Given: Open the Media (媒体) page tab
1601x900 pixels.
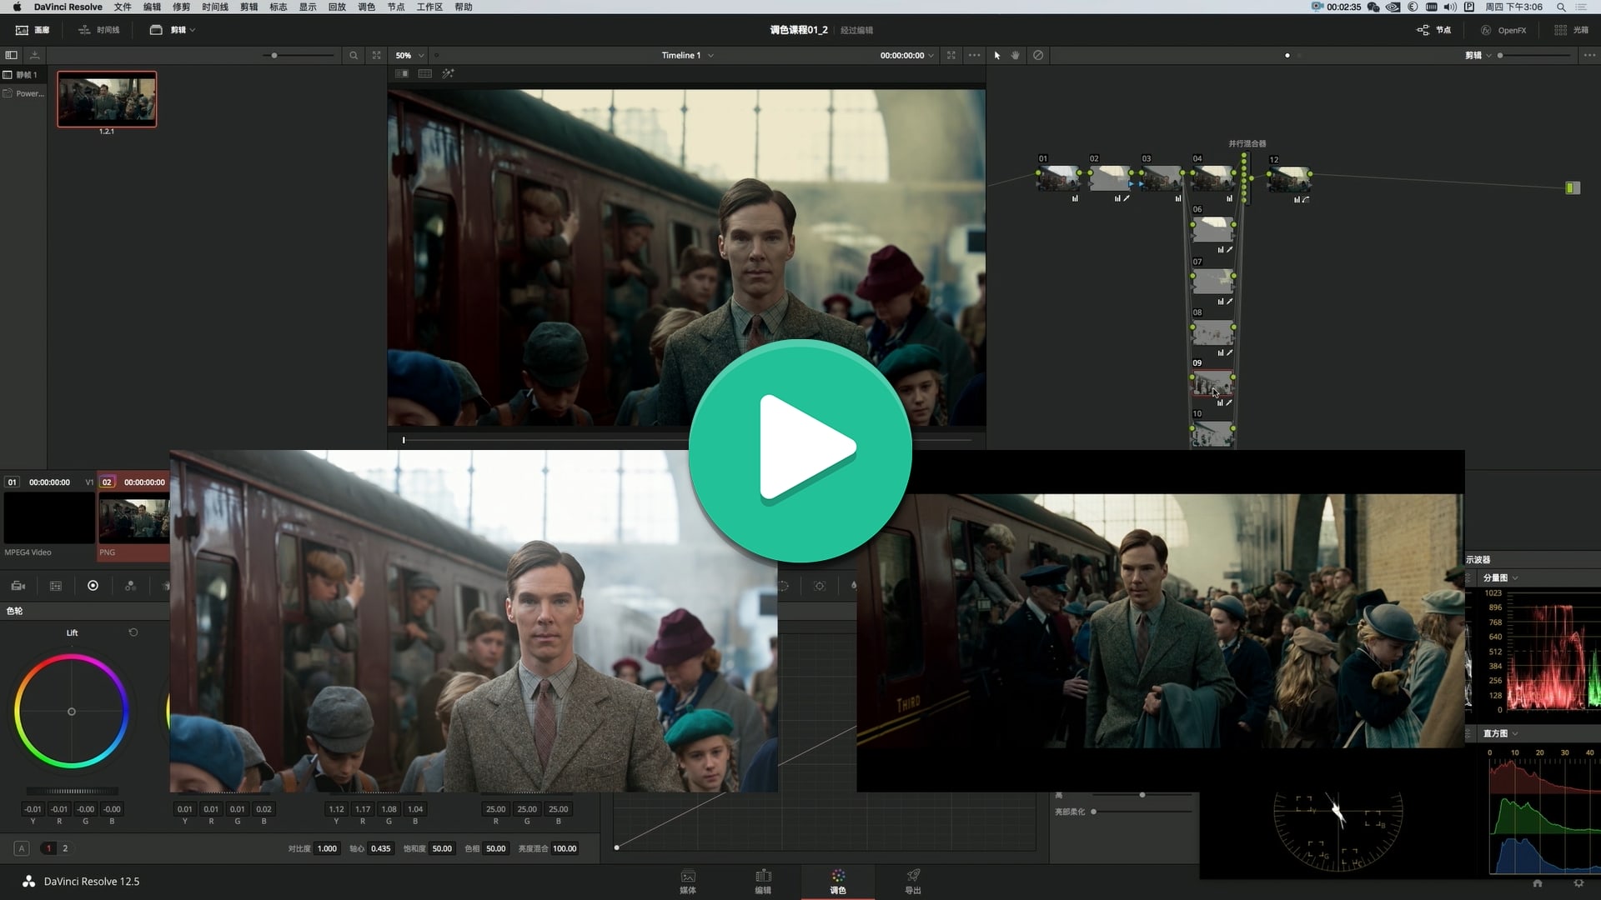Looking at the screenshot, I should [x=688, y=882].
